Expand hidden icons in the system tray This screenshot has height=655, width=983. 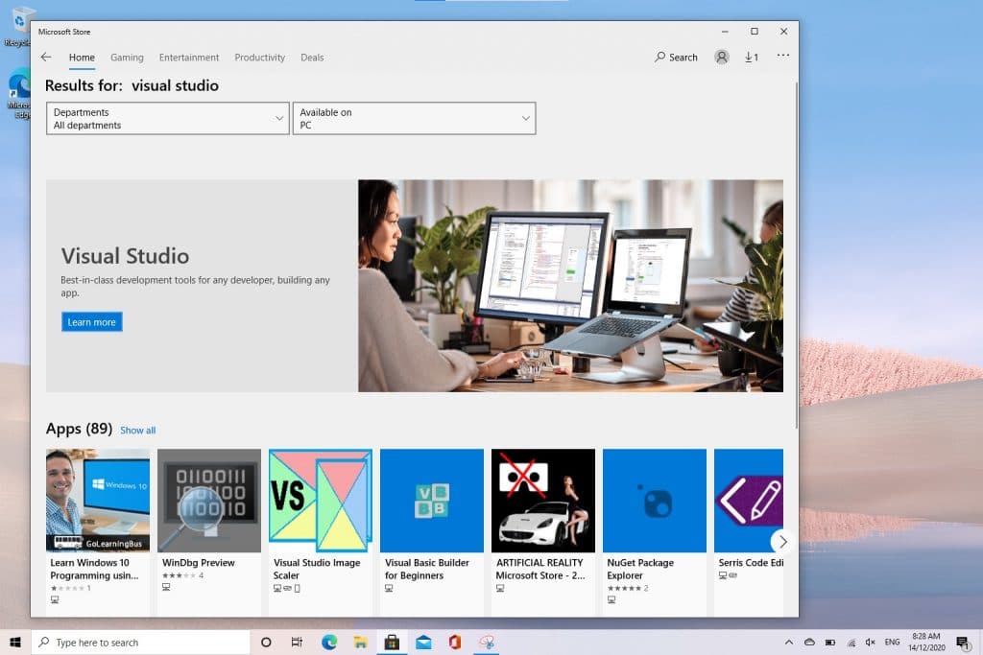788,643
